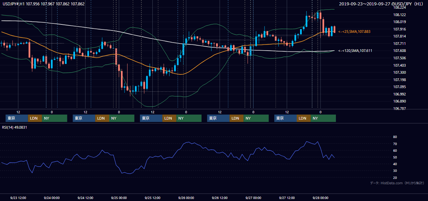Click price axis value 107.814

click(x=400, y=36)
